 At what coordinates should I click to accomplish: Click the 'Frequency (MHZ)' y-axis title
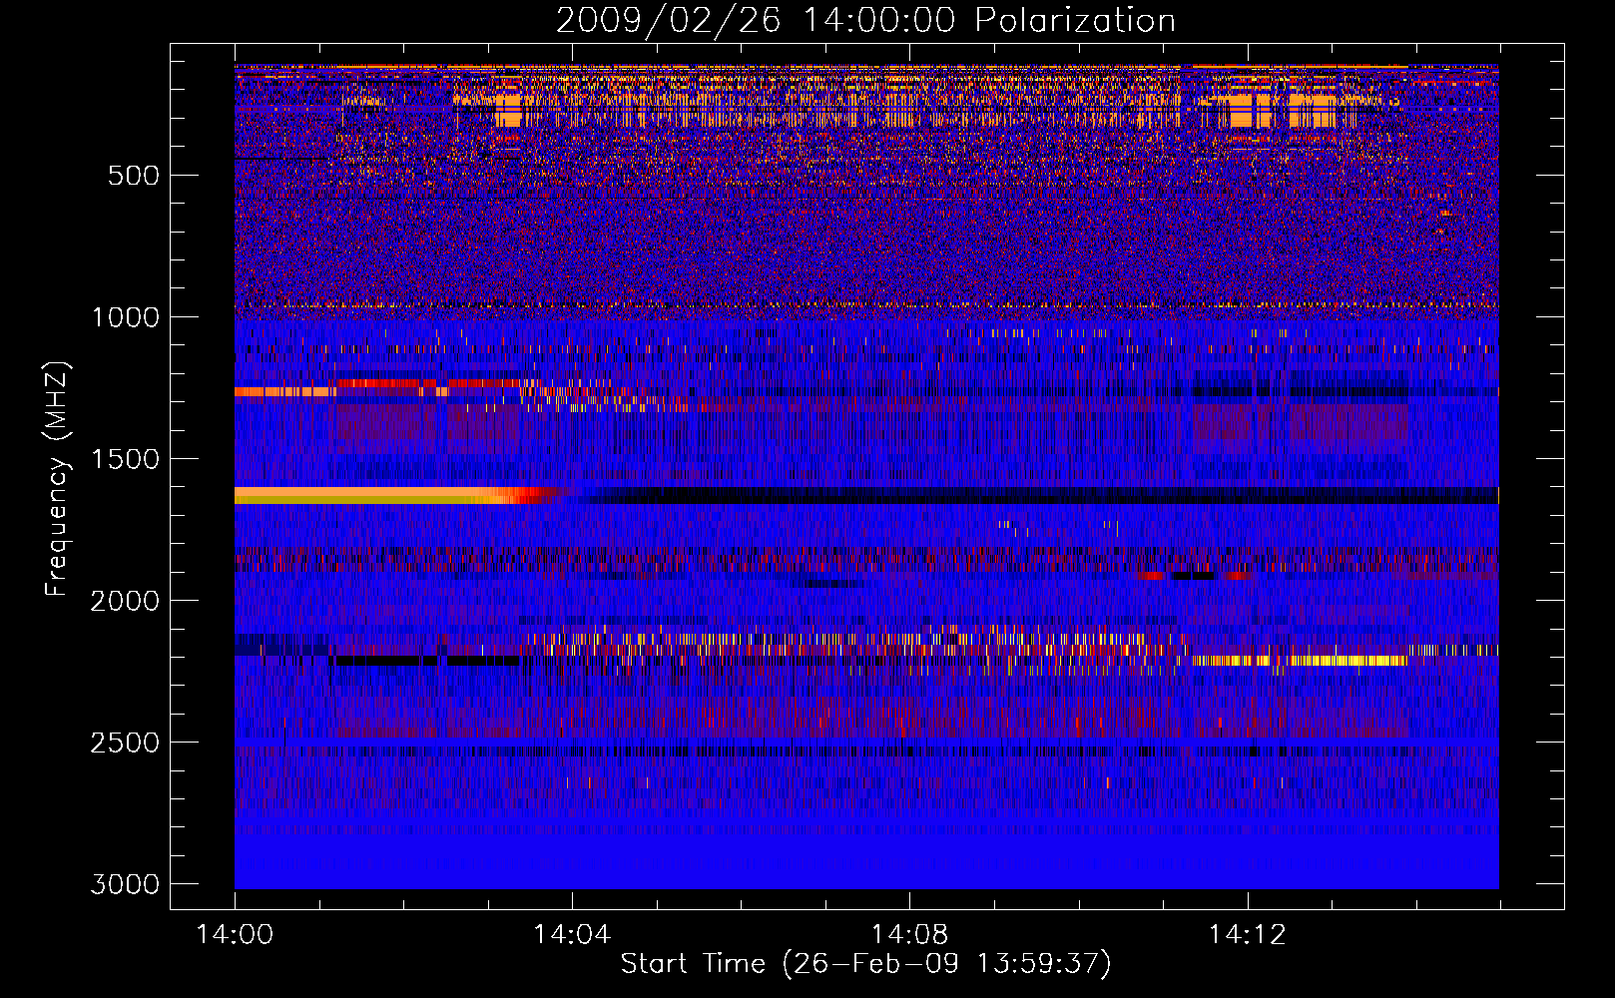coord(57,479)
